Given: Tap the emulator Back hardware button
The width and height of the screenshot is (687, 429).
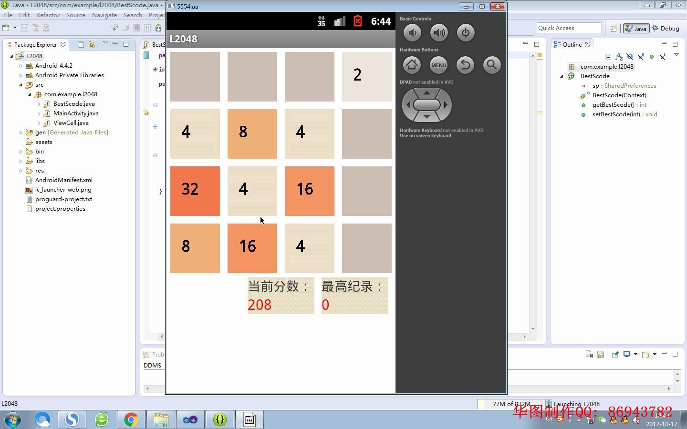Looking at the screenshot, I should tap(465, 65).
